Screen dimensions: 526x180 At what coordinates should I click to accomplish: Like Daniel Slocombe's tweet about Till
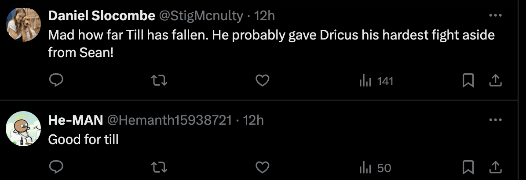coord(263,81)
